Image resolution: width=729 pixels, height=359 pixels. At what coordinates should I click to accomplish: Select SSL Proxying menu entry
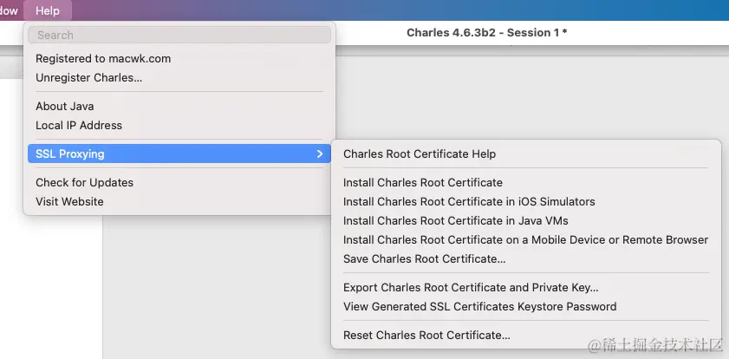(70, 154)
